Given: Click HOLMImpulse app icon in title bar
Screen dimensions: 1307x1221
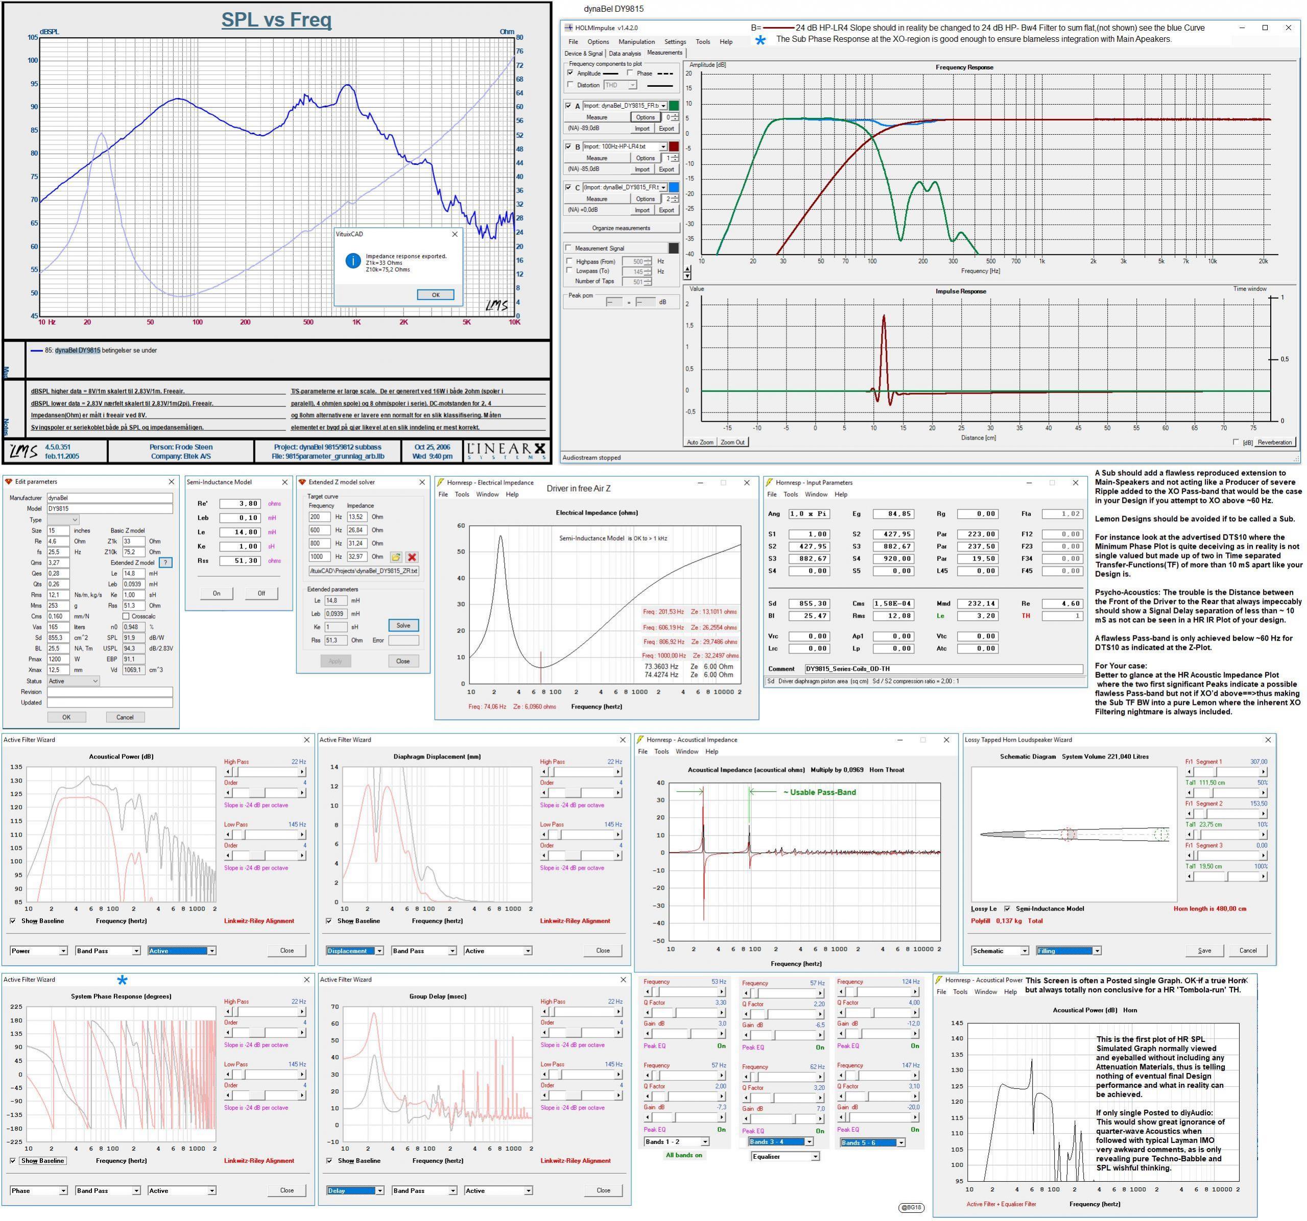Looking at the screenshot, I should click(x=568, y=28).
